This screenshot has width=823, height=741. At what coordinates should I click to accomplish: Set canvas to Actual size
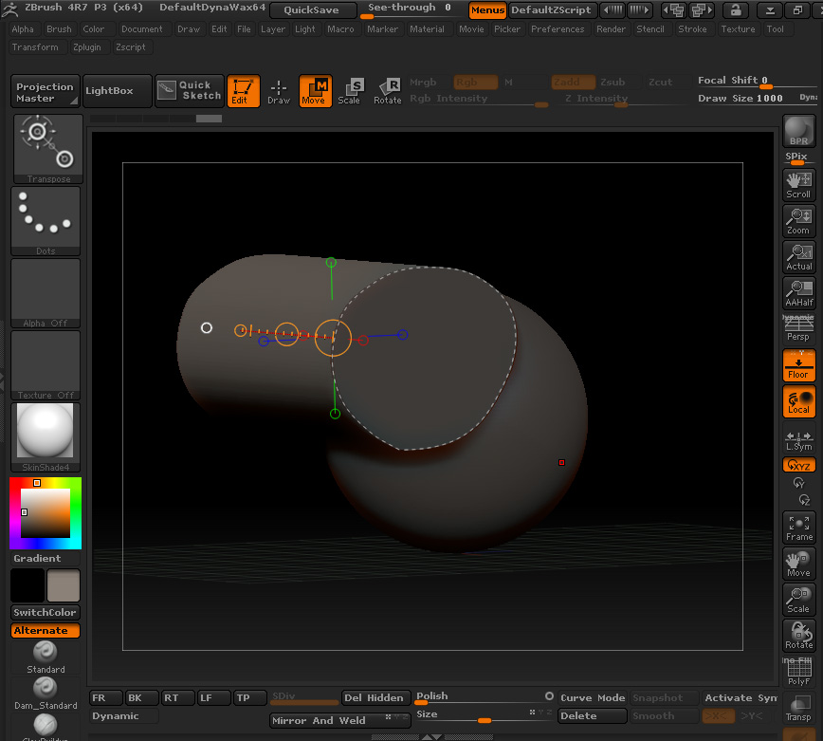(x=799, y=257)
